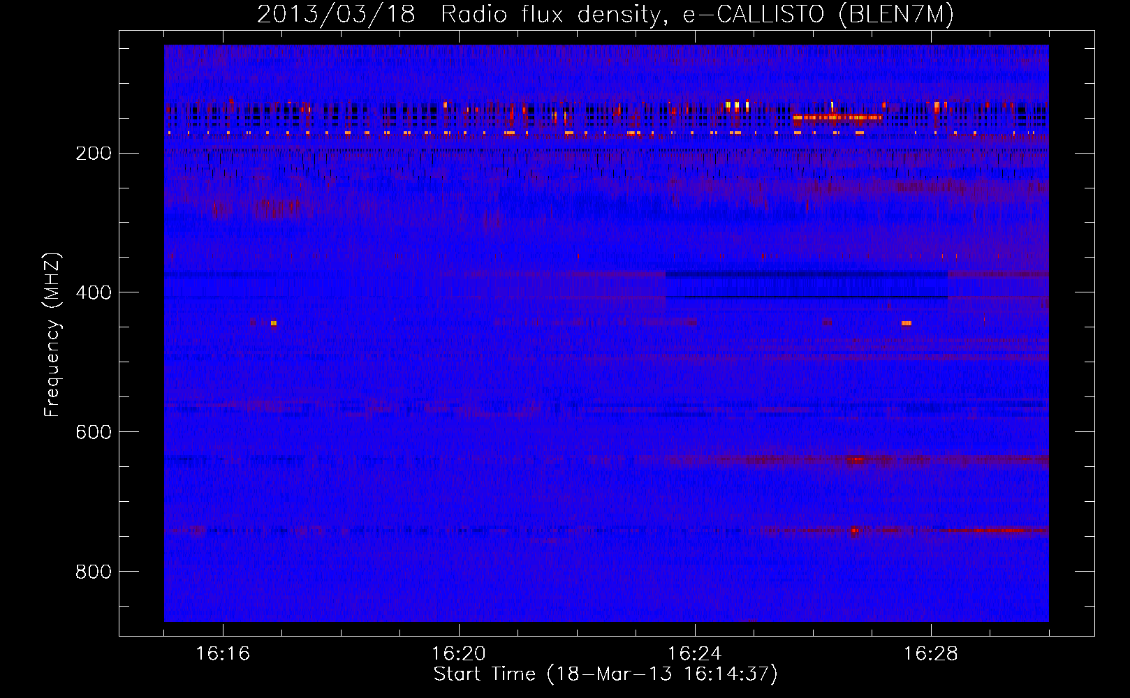The width and height of the screenshot is (1130, 698).
Task: Click the 16:28 time tick label
Action: (931, 654)
